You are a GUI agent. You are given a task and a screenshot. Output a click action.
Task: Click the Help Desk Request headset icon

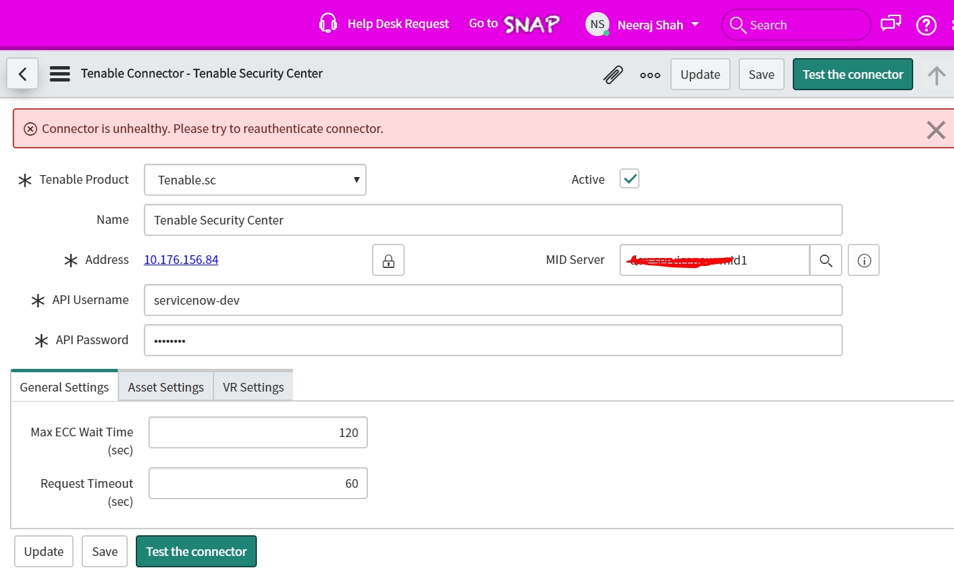pyautogui.click(x=328, y=23)
